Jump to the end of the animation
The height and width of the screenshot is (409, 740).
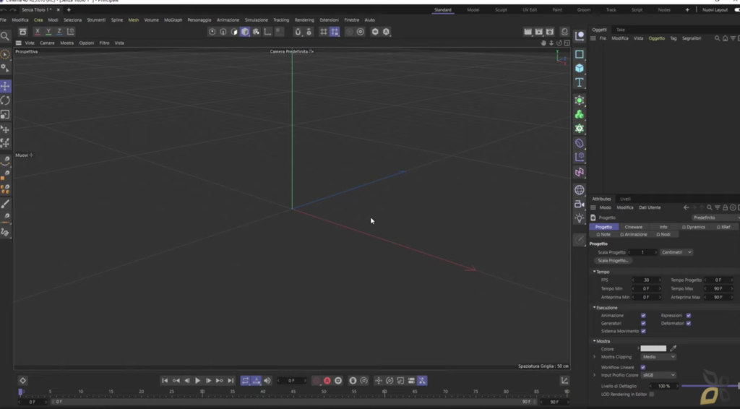point(231,381)
